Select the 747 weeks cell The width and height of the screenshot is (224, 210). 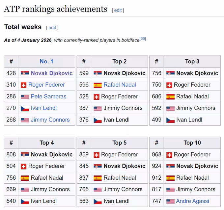(x=157, y=201)
